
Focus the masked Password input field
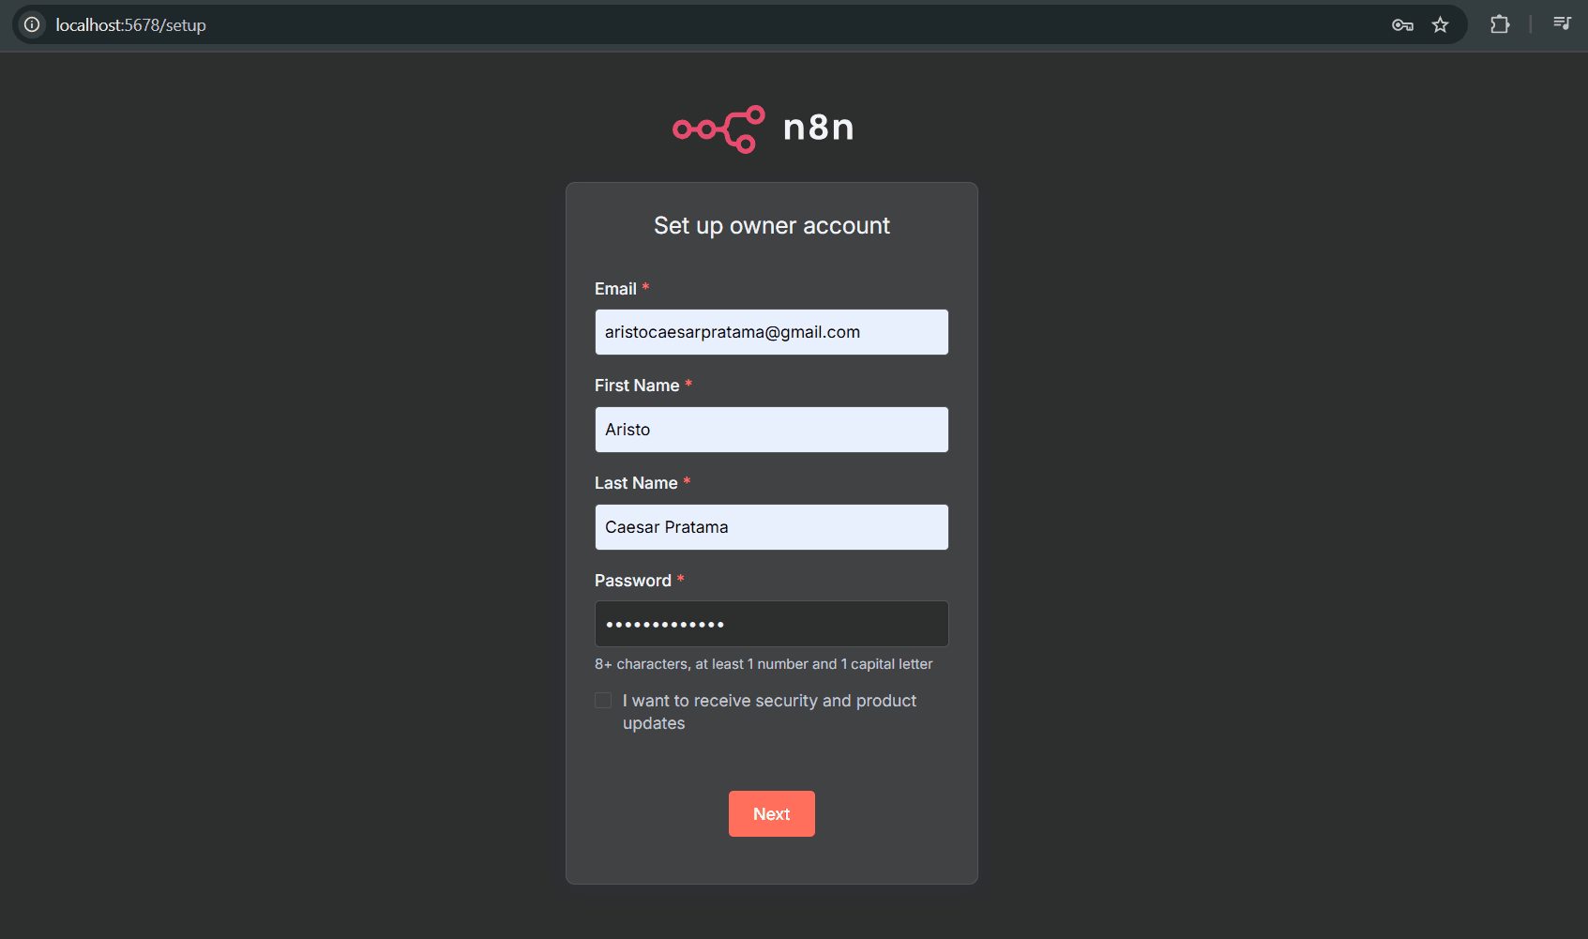coord(771,623)
